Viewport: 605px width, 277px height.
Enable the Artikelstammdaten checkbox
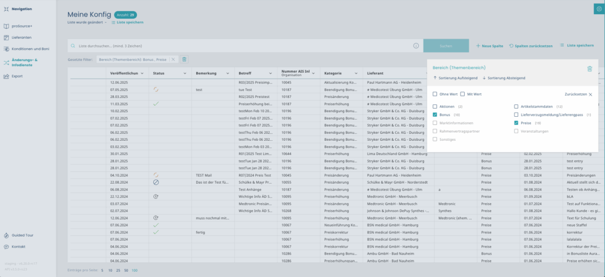[x=516, y=107]
